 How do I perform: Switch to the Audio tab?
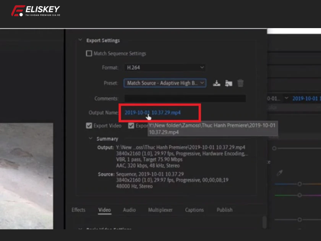pyautogui.click(x=129, y=210)
